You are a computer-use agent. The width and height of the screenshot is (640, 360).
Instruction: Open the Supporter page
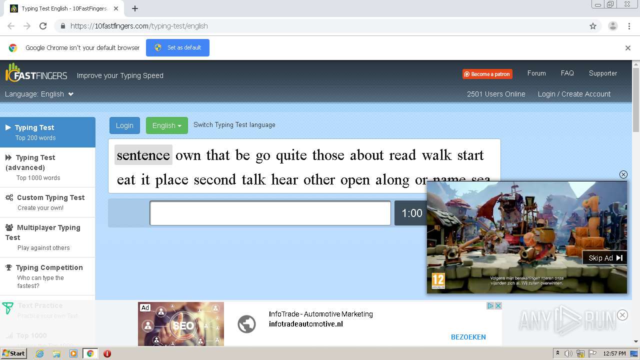click(x=603, y=73)
